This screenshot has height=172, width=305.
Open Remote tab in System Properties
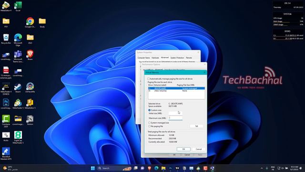(189, 58)
